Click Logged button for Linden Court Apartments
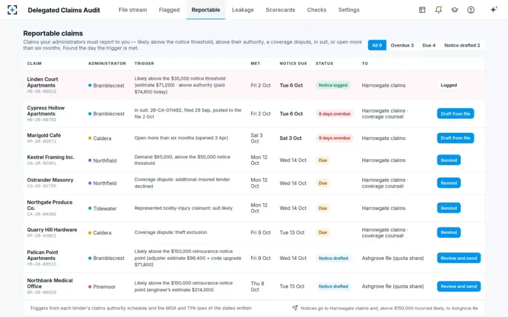Viewport: 508px width, 317px height. point(449,85)
